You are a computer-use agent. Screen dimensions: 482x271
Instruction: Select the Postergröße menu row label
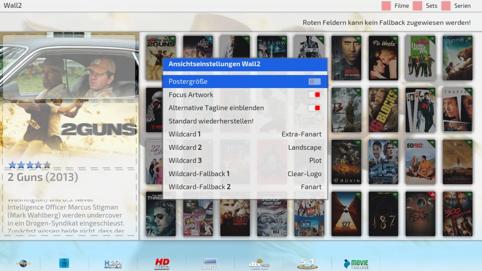tap(188, 82)
